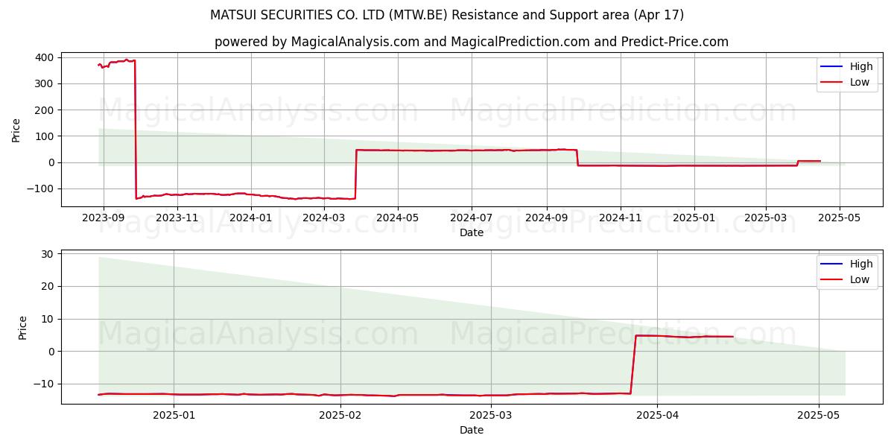894x447 pixels.
Task: Click the '2025-05' tick on the top chart
Action: click(x=840, y=218)
